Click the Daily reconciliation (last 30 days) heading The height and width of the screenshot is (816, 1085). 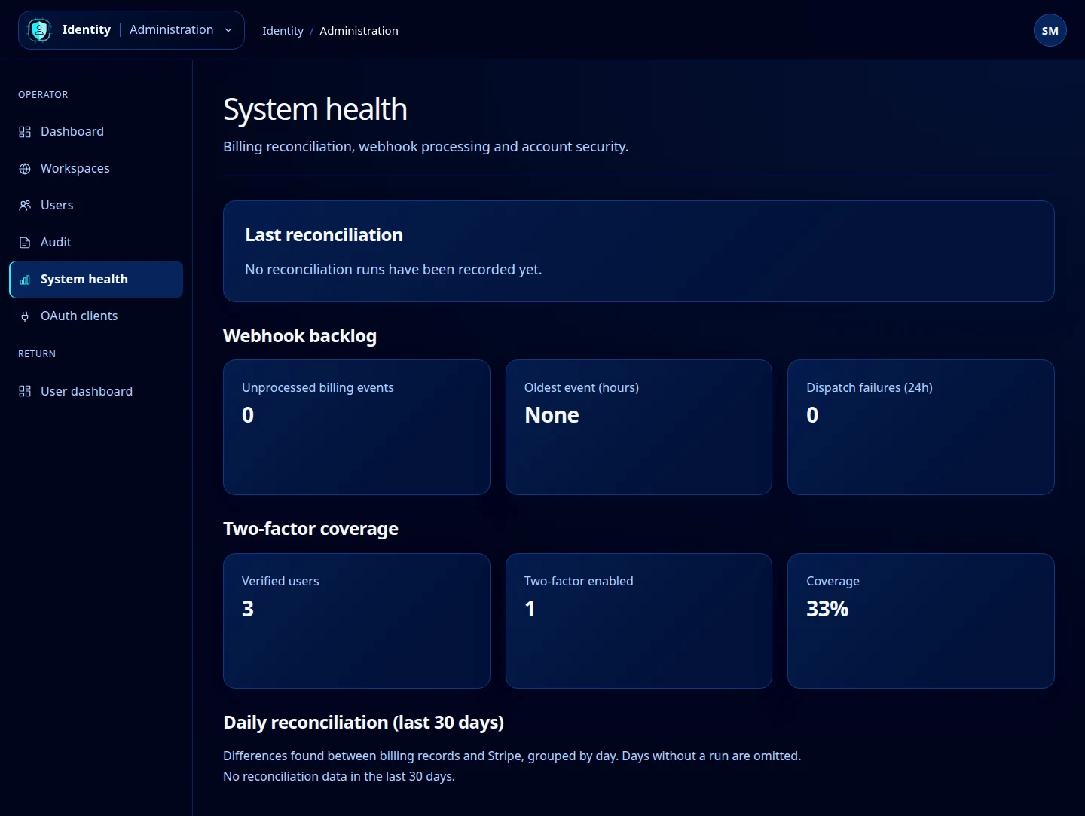click(x=363, y=723)
